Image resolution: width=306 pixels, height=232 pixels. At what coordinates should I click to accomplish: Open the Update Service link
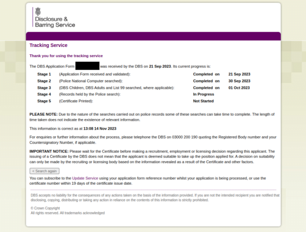85,178
